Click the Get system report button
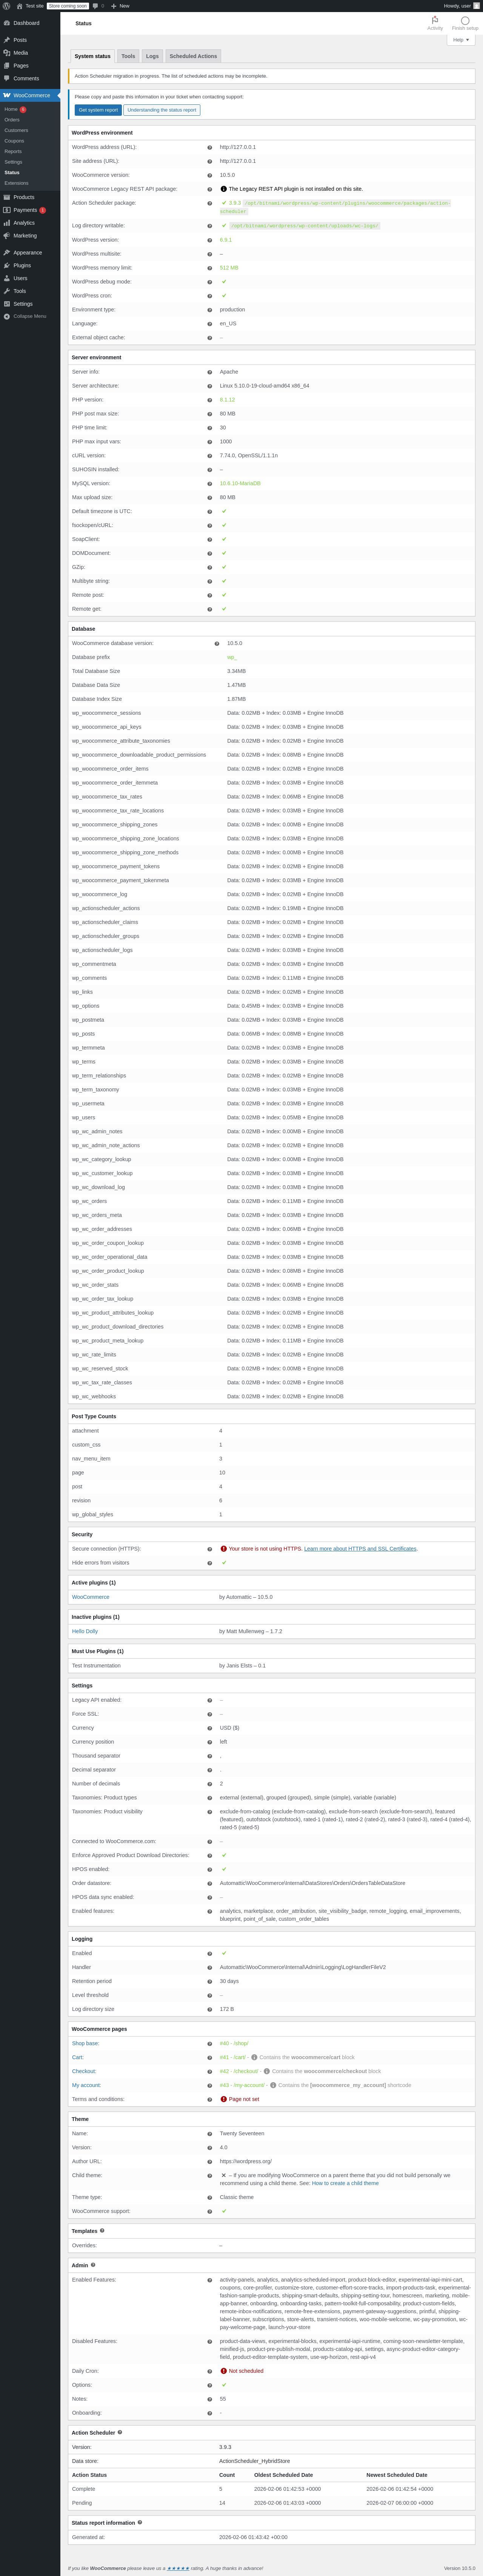Image resolution: width=483 pixels, height=2576 pixels. point(98,110)
